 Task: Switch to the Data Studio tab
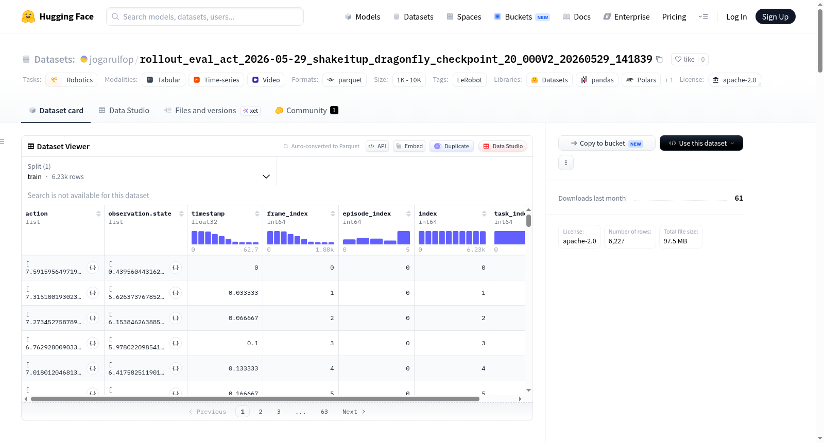(x=124, y=110)
